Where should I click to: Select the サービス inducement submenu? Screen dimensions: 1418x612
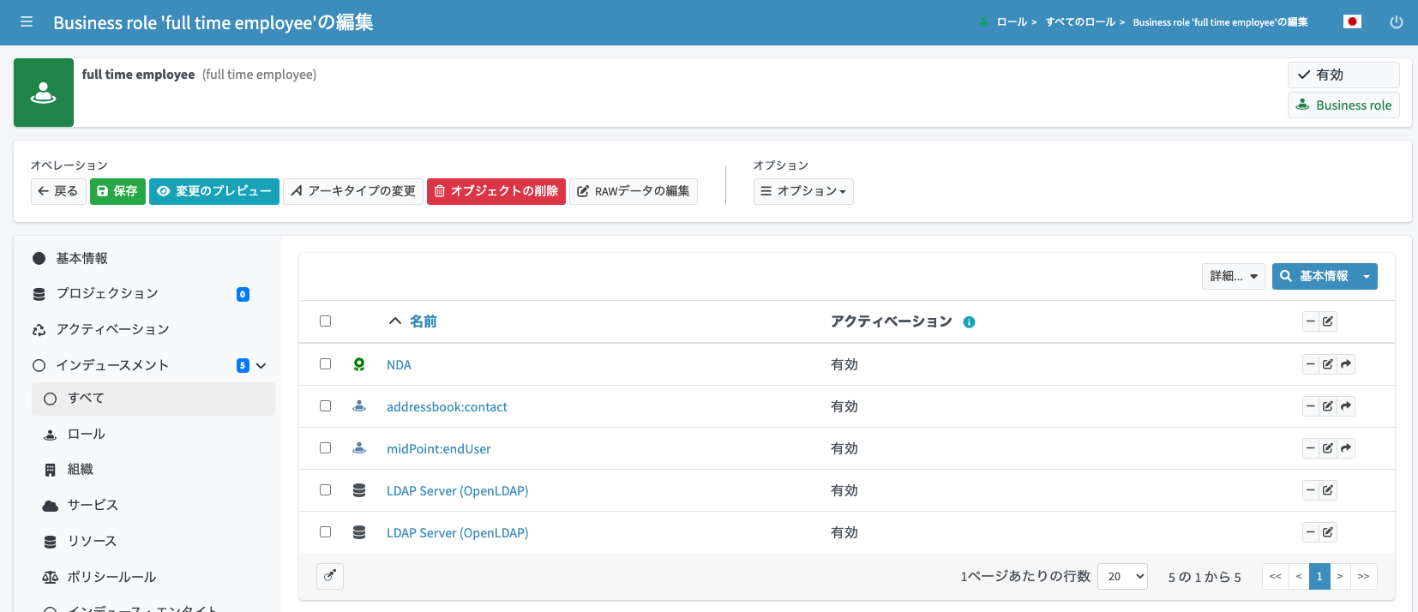[x=153, y=505]
